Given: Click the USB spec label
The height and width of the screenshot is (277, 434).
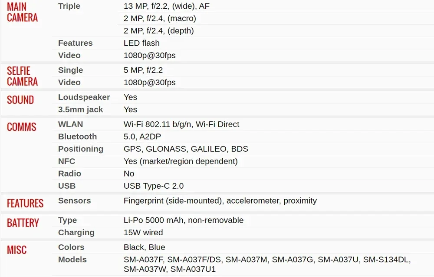Looking at the screenshot, I should (x=67, y=186).
